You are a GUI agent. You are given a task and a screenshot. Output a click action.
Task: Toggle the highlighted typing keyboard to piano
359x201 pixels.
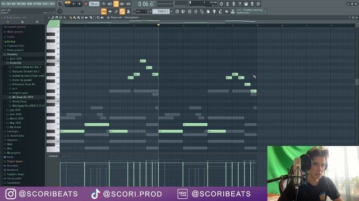[x=104, y=11]
